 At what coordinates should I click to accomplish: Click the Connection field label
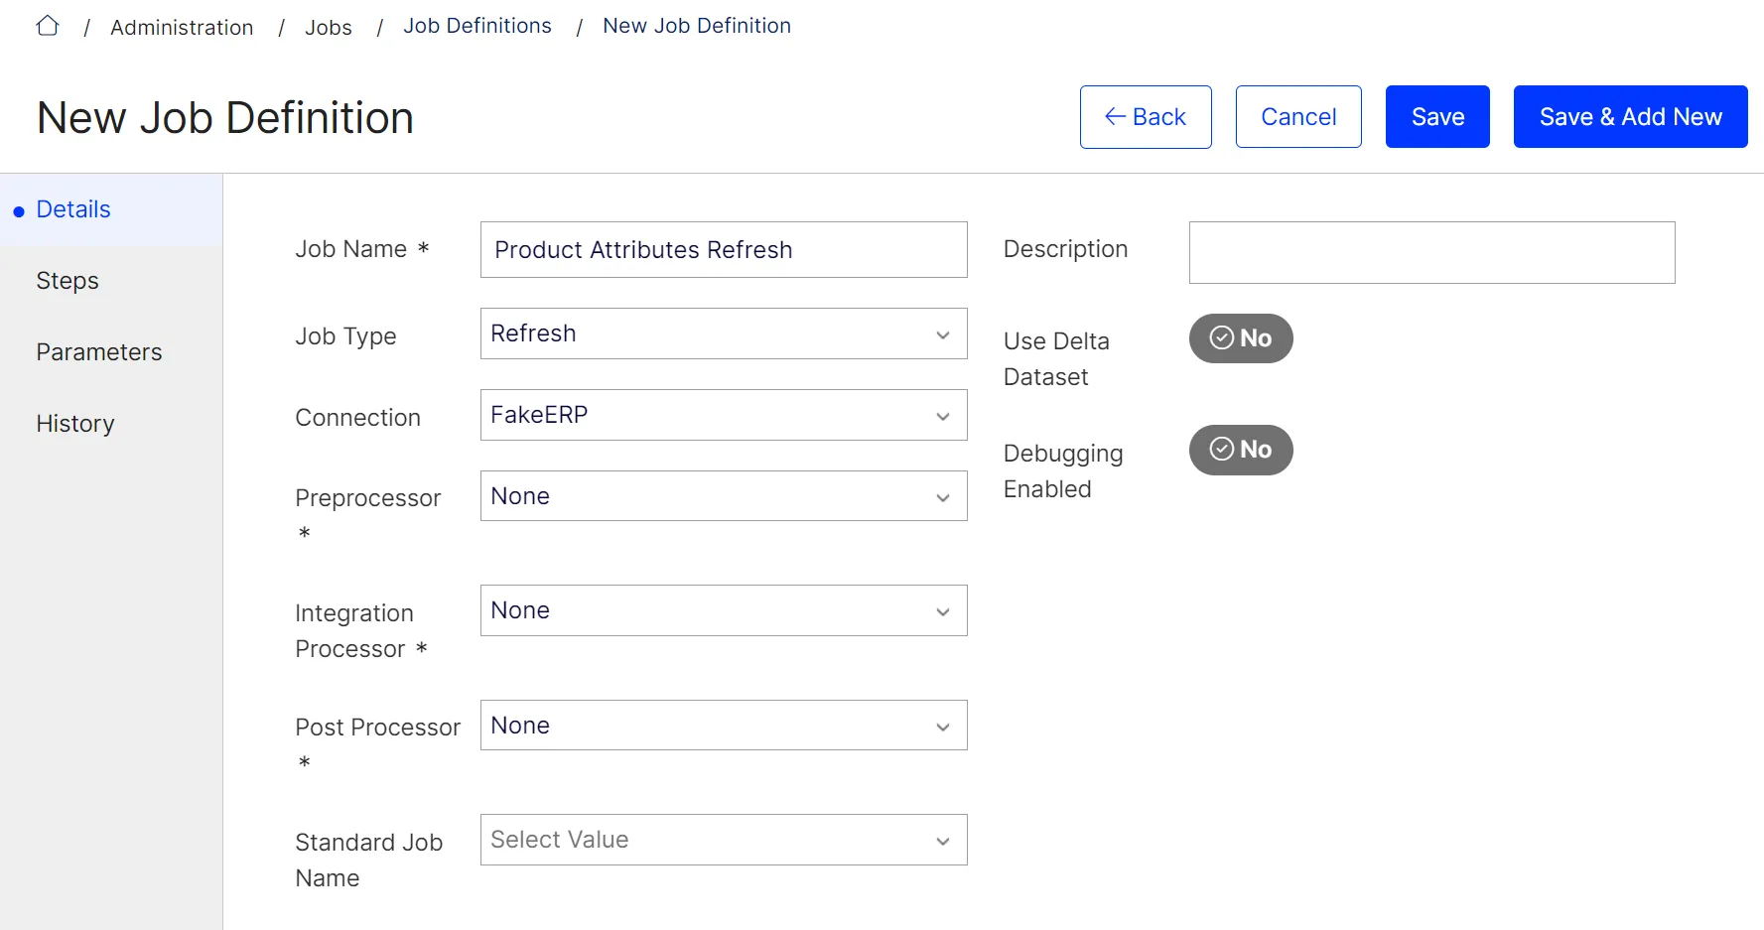click(357, 418)
